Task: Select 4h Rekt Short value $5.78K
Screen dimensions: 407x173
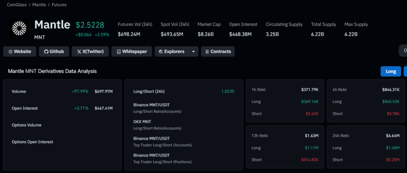Action: pos(393,114)
